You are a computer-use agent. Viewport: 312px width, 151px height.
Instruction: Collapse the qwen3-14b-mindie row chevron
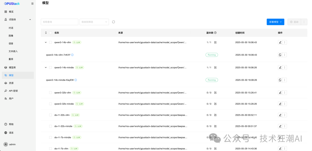46,68
